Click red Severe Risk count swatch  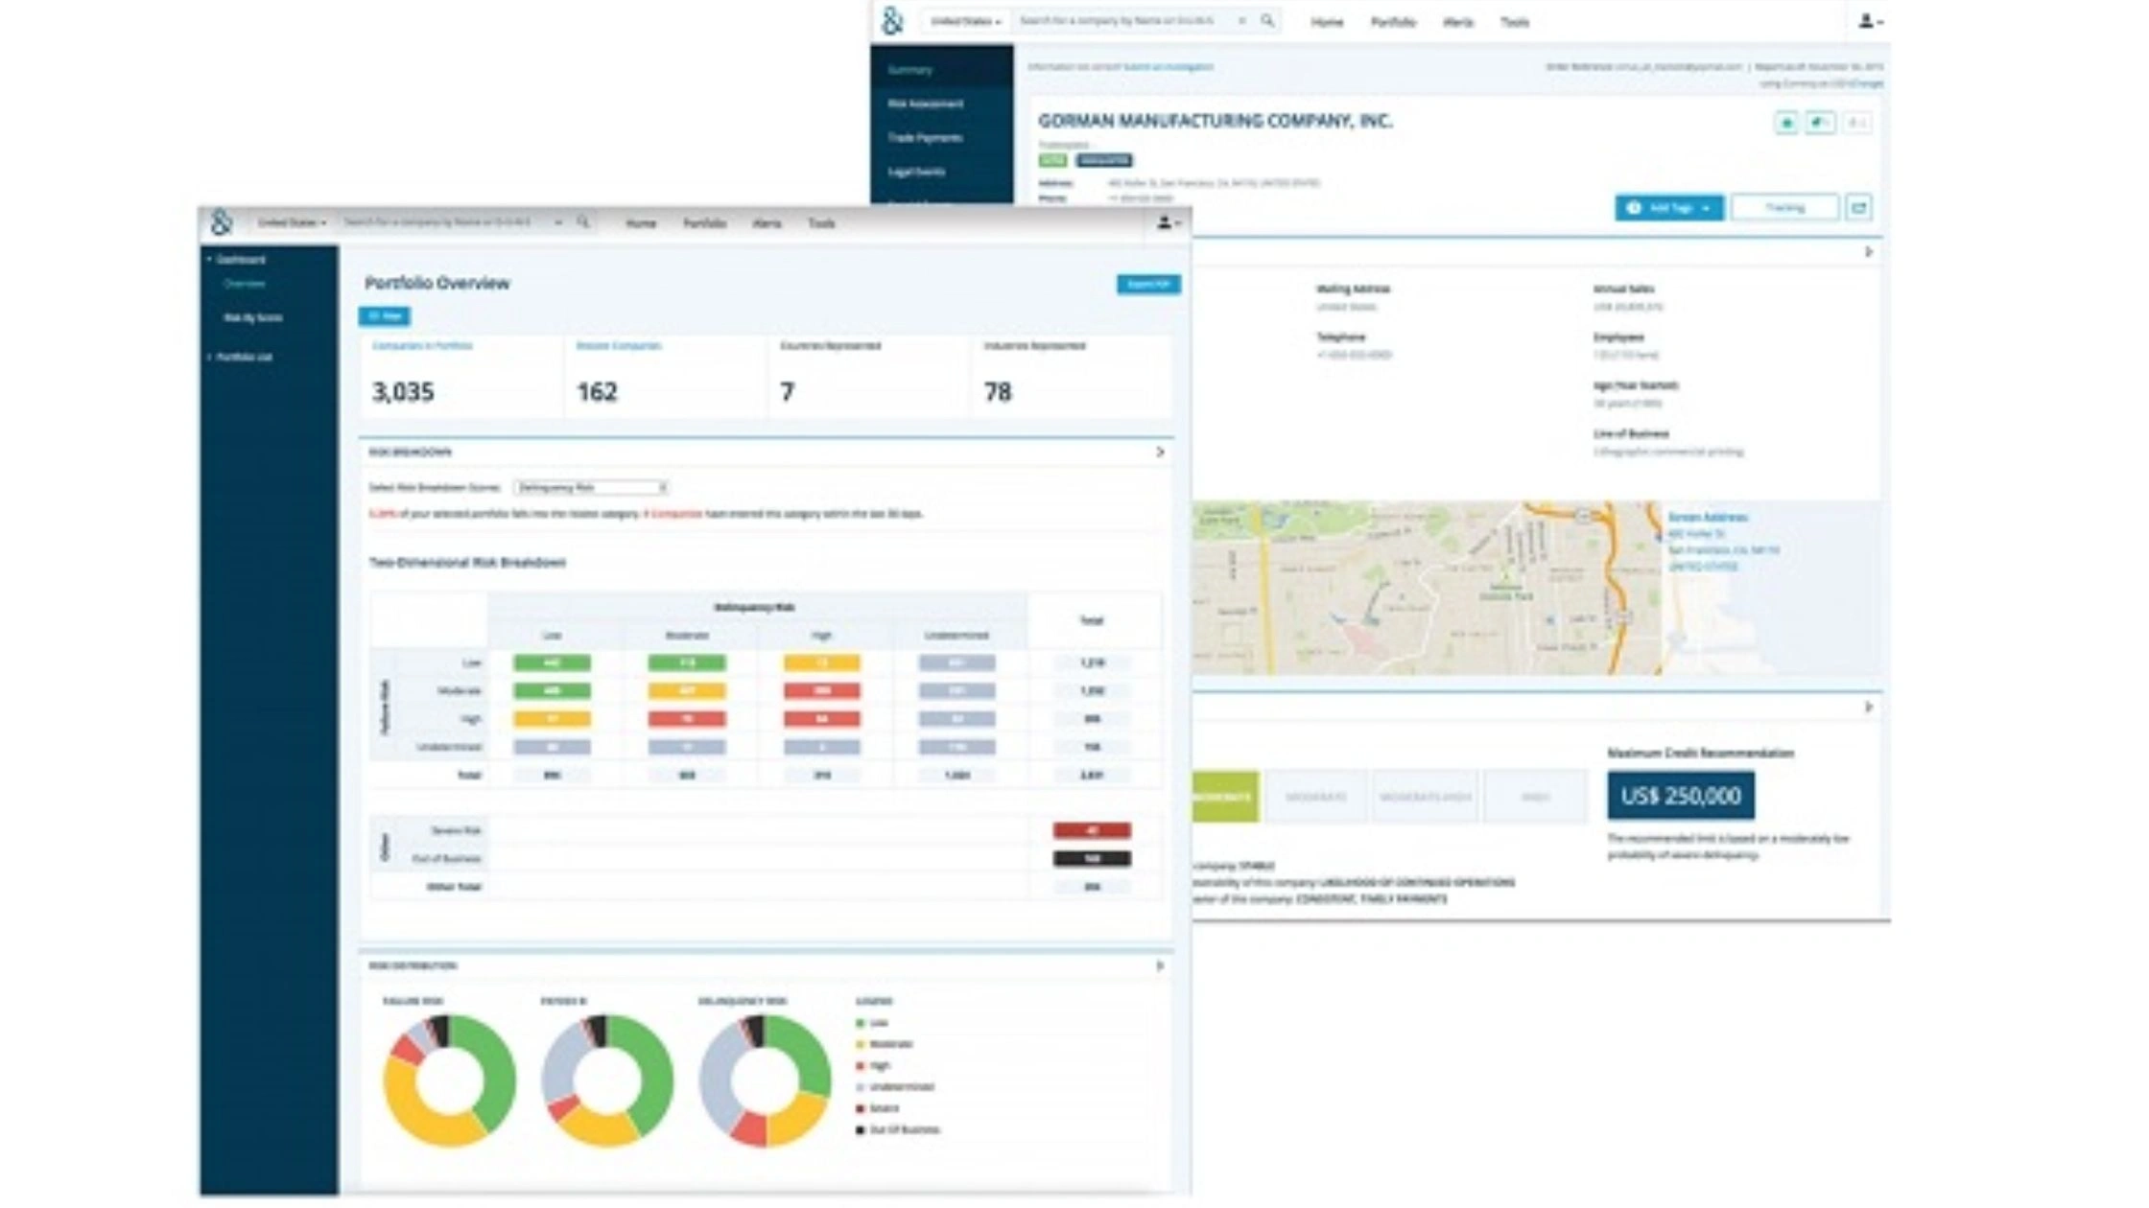1091,830
